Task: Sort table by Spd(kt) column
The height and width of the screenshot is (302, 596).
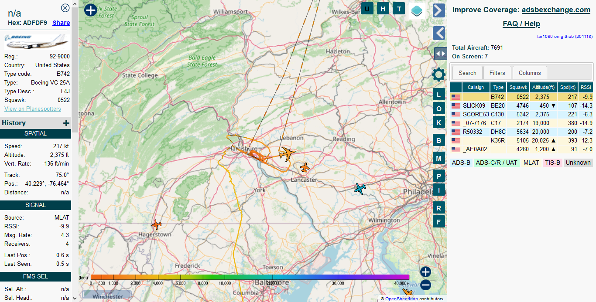Action: pyautogui.click(x=568, y=87)
